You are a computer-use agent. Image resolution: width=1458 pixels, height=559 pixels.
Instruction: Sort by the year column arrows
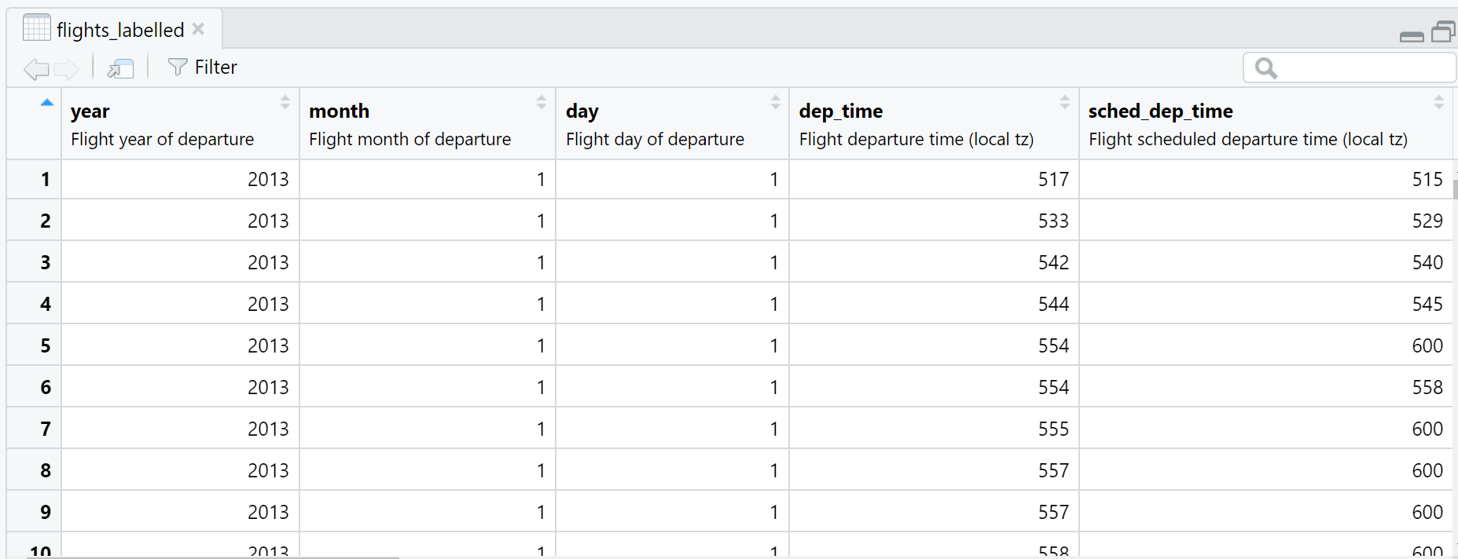click(x=285, y=102)
